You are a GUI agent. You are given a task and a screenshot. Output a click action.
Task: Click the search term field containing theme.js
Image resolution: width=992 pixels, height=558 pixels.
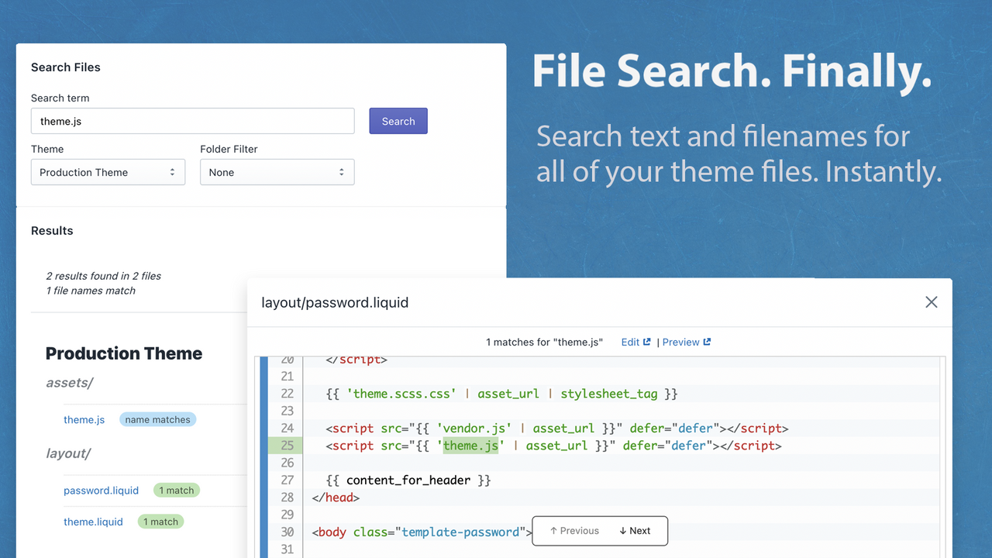192,121
